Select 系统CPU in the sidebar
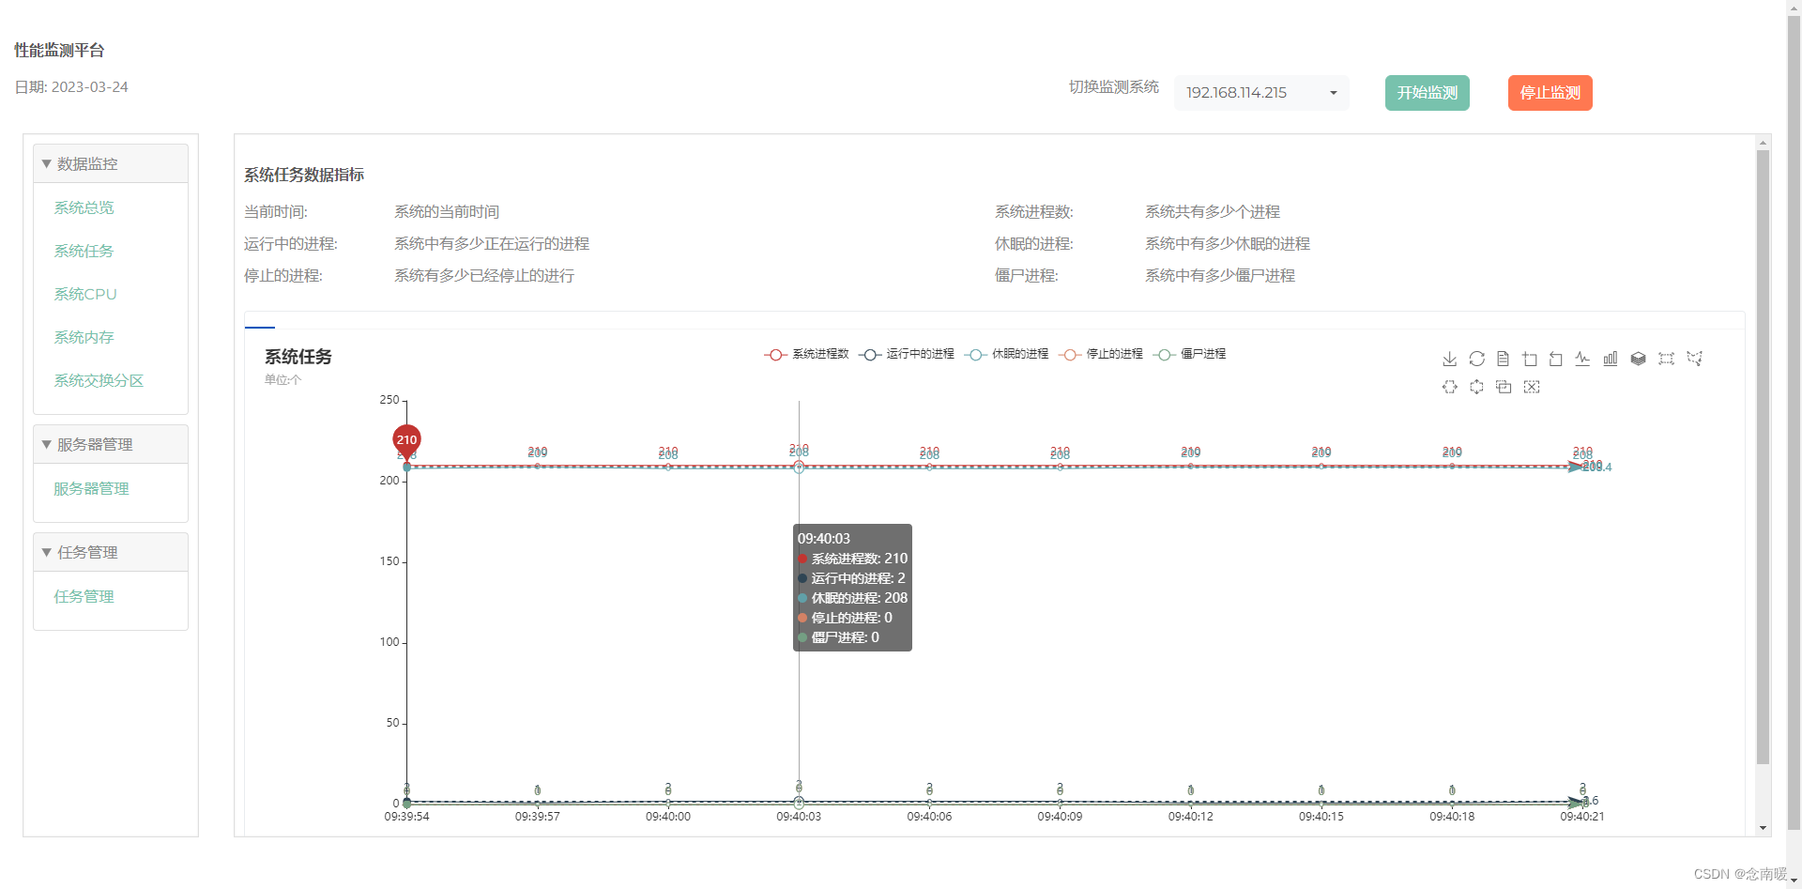1802x889 pixels. pyautogui.click(x=84, y=294)
